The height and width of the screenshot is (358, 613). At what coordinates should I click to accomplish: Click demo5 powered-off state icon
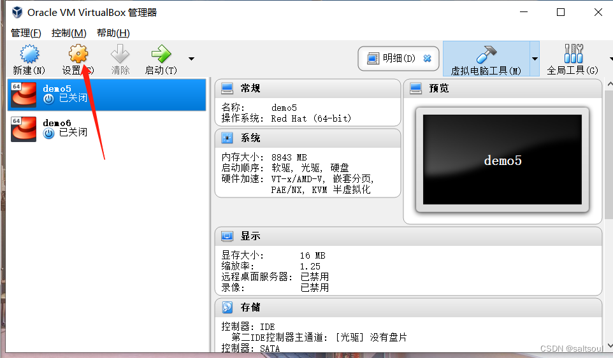point(48,99)
